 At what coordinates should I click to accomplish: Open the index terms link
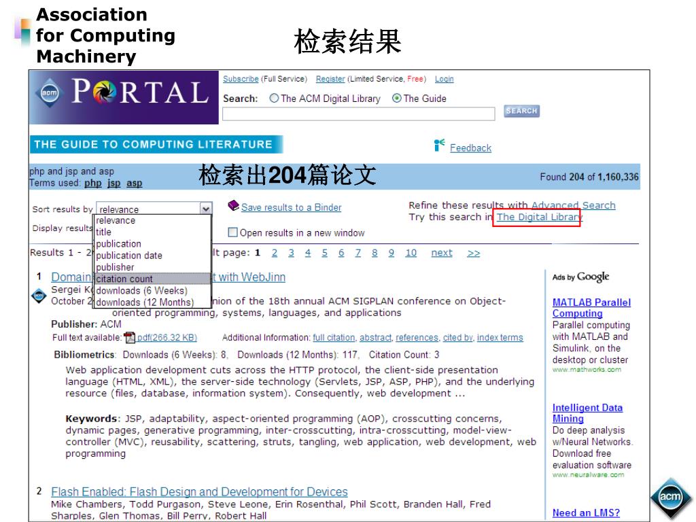[500, 338]
